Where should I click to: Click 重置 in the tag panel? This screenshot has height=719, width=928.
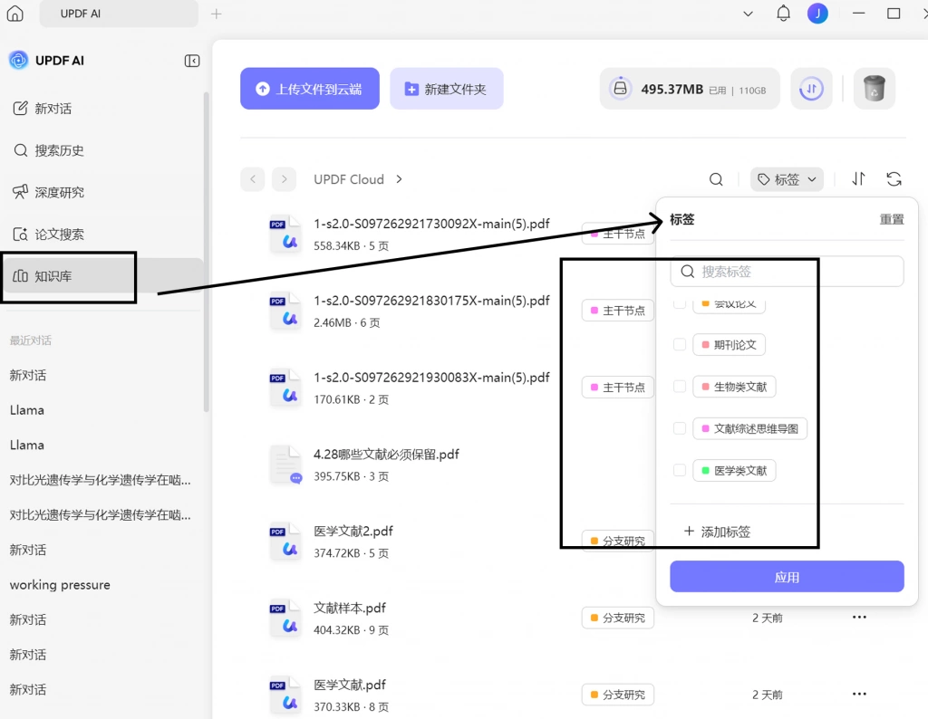click(892, 219)
